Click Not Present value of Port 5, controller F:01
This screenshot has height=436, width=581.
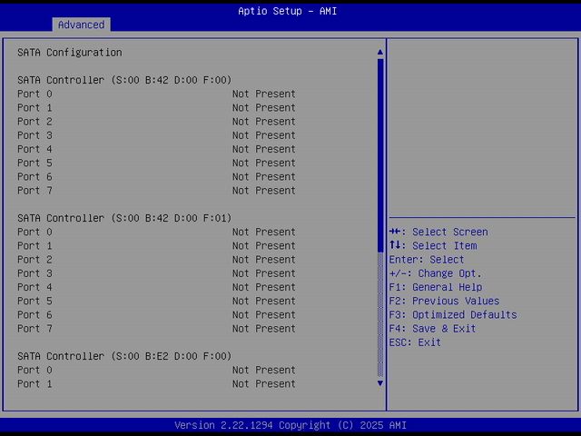pyautogui.click(x=264, y=301)
